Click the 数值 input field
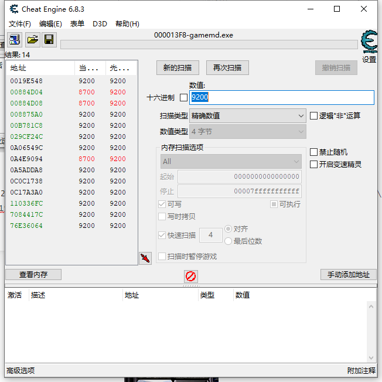Image resolution: width=382 pixels, height=382 pixels. click(281, 98)
